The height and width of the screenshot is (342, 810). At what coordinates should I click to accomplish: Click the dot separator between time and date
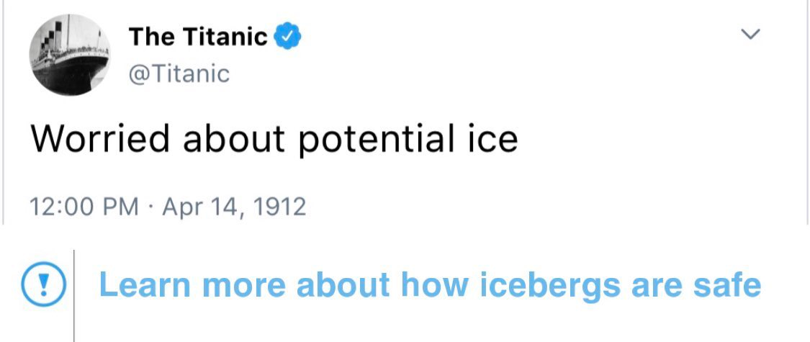151,207
